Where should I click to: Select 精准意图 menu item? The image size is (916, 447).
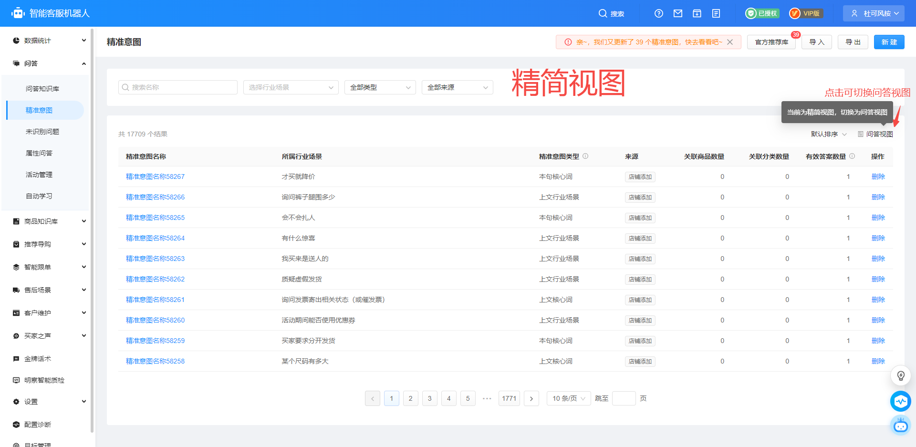45,110
